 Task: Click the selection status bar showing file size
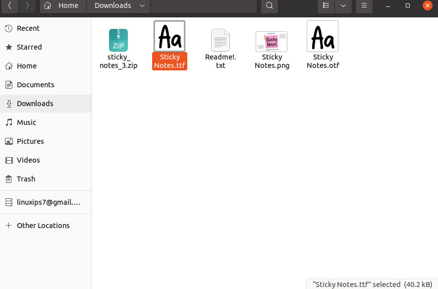tap(371, 284)
